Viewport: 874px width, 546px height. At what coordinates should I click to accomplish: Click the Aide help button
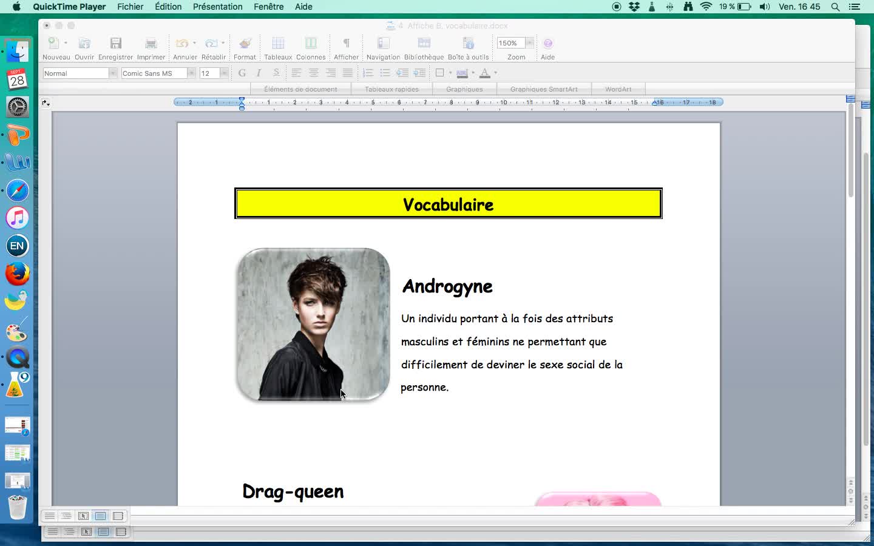[547, 44]
